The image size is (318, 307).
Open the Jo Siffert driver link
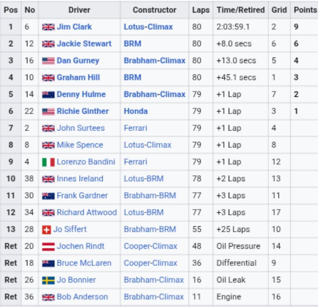(70, 229)
